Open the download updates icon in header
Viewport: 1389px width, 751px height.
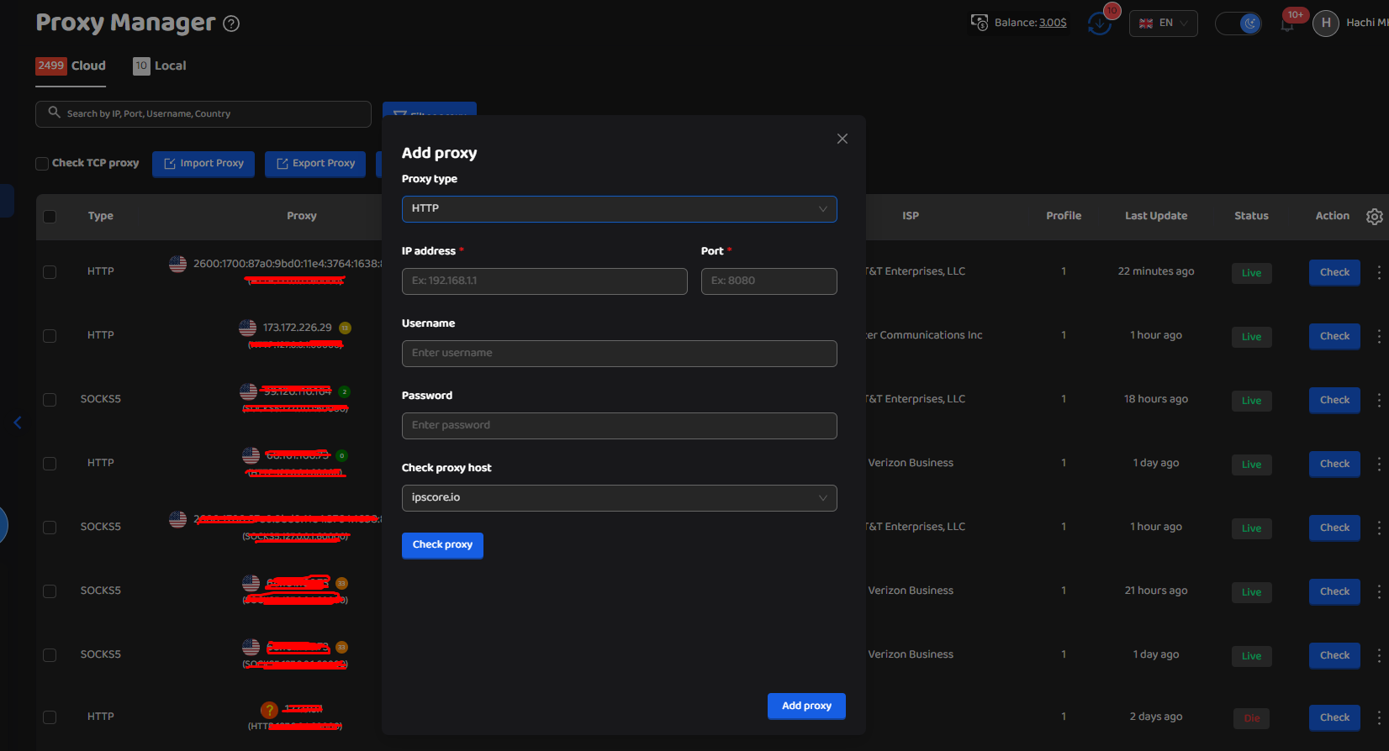coord(1099,24)
